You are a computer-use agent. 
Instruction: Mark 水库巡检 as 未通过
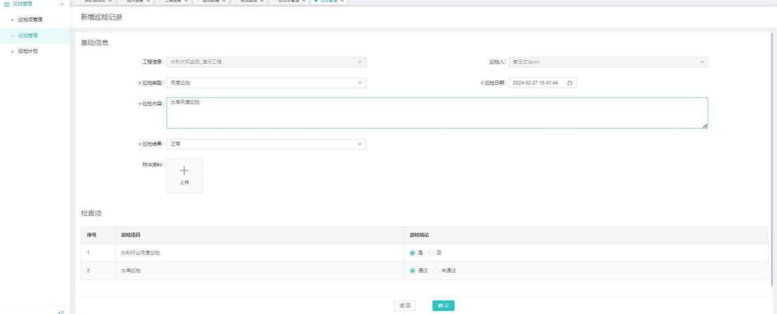(436, 271)
